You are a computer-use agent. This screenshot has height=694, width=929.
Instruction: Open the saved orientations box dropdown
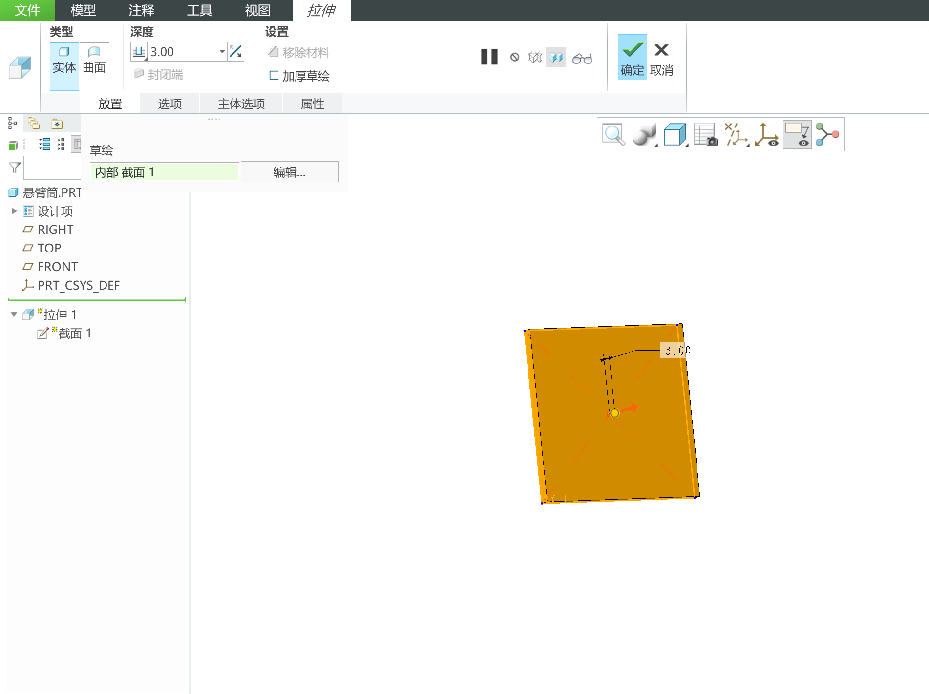[x=676, y=134]
